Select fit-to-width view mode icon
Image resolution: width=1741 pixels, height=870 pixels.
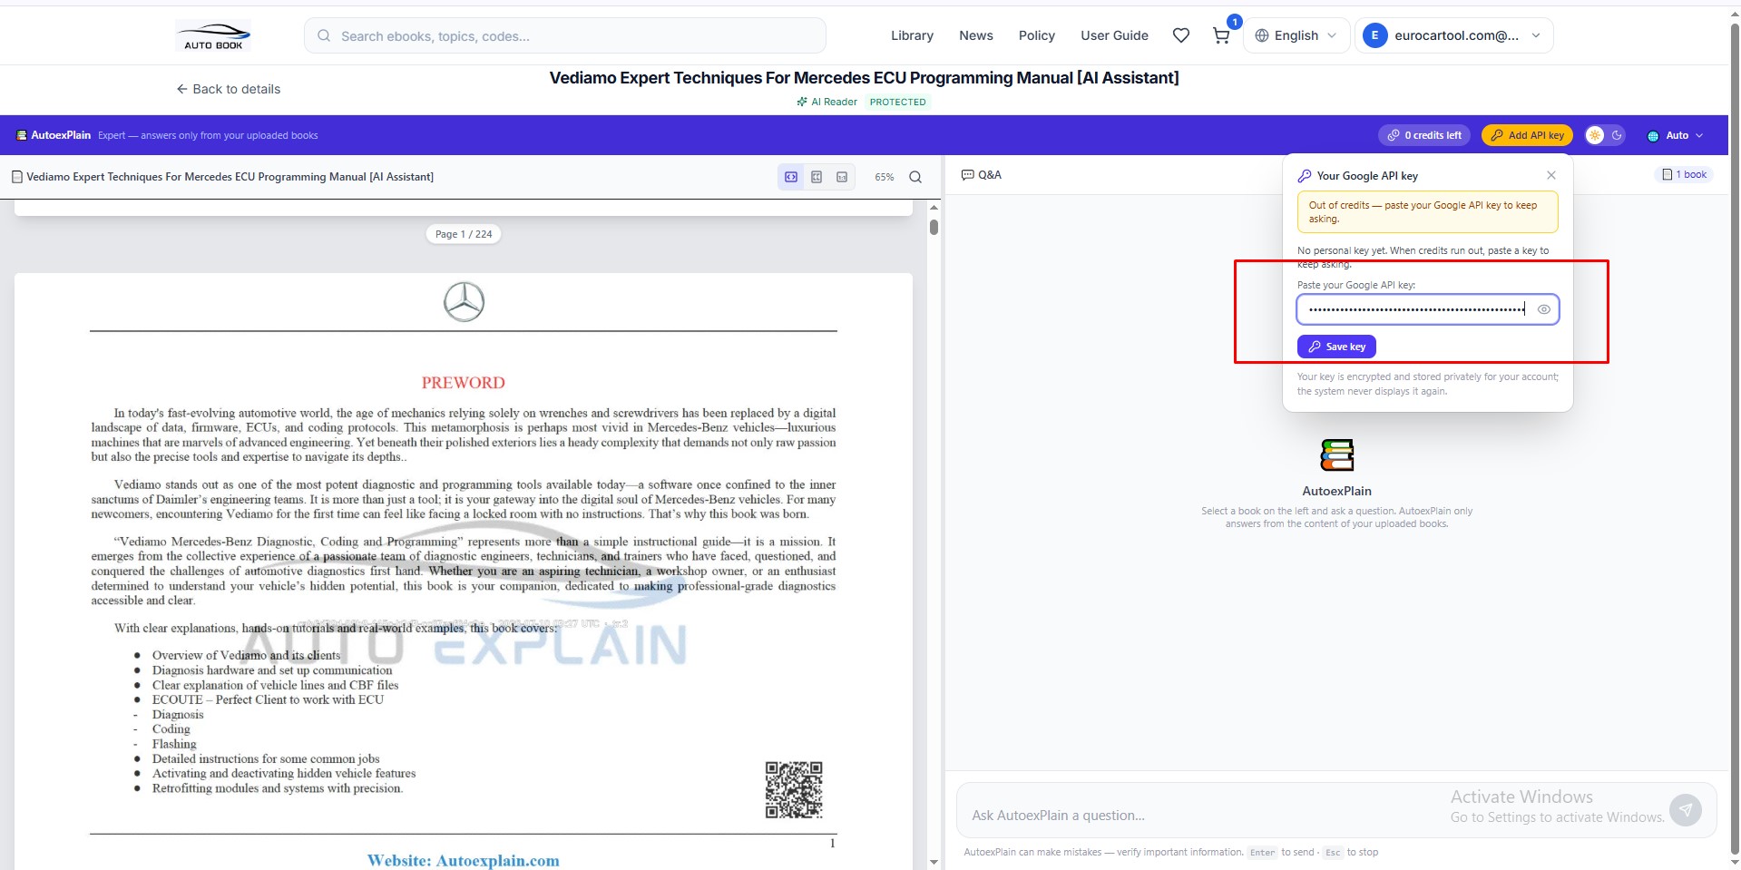791,177
